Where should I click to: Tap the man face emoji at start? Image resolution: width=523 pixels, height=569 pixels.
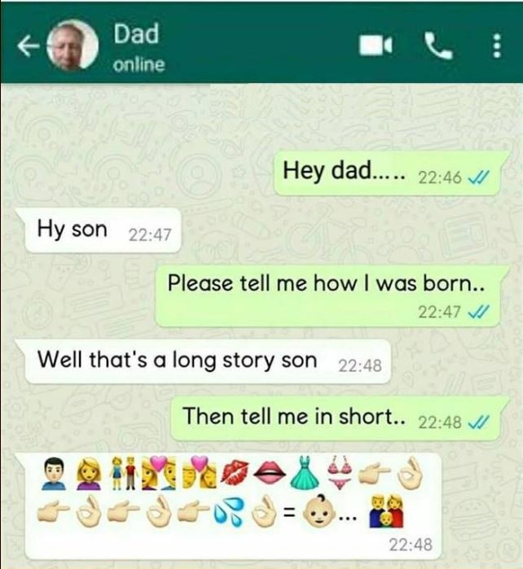(x=54, y=474)
